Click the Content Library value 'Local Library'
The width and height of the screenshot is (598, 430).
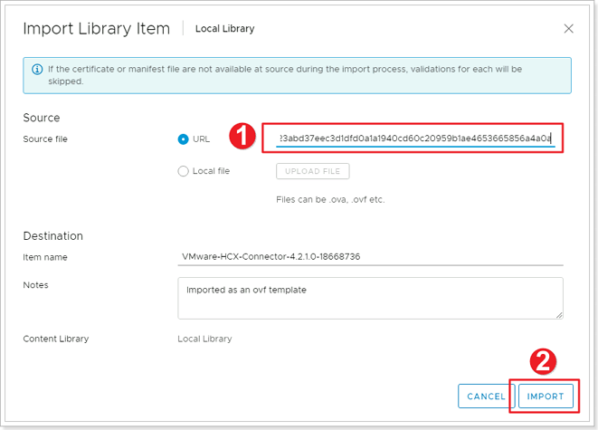click(x=204, y=339)
